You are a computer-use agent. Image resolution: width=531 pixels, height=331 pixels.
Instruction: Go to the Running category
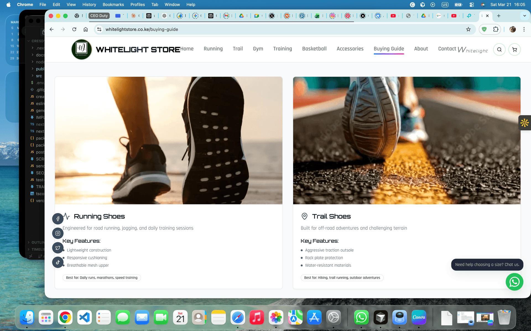(213, 49)
